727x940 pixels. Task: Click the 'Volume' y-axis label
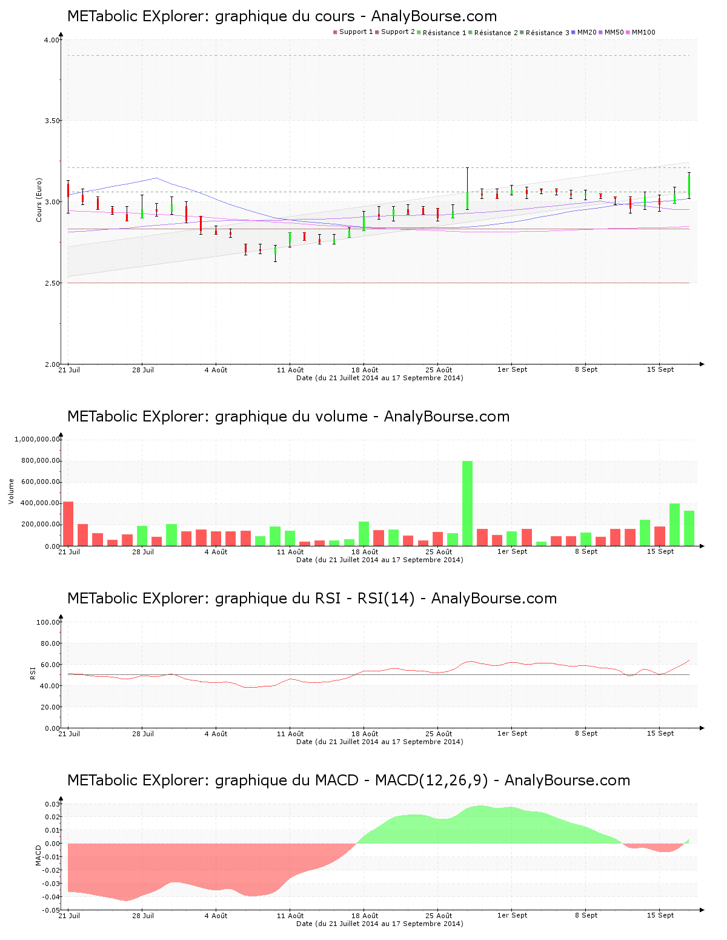(11, 491)
